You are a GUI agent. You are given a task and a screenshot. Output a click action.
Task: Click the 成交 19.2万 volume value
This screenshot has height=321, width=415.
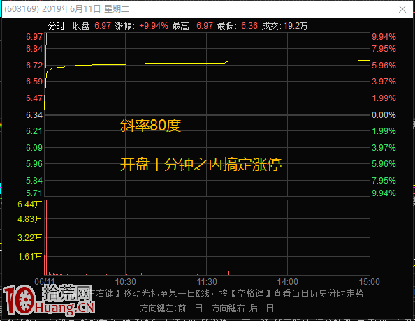tap(296, 26)
